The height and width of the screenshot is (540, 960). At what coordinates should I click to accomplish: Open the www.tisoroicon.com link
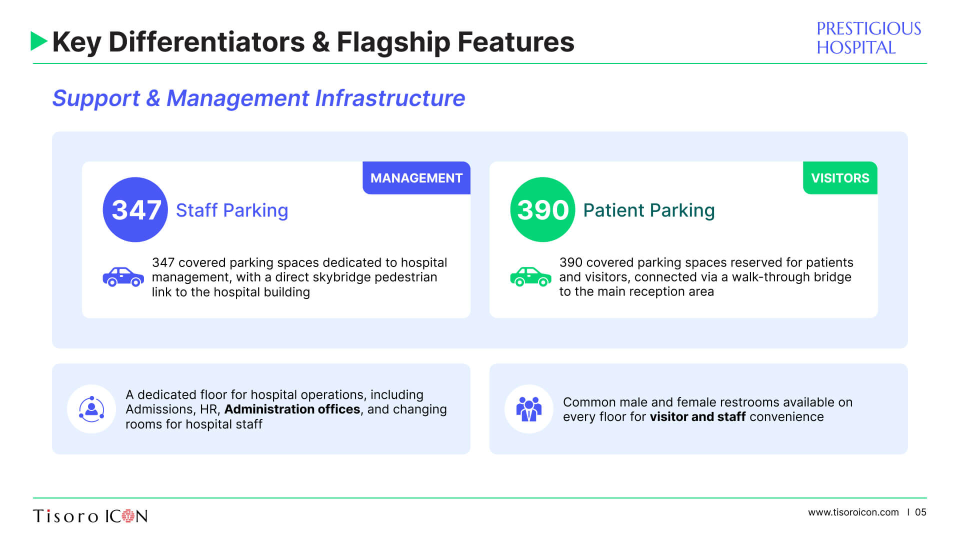[853, 512]
